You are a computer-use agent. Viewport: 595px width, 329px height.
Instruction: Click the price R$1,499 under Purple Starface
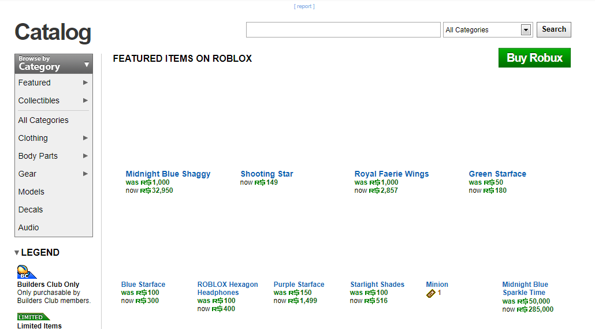click(x=303, y=301)
